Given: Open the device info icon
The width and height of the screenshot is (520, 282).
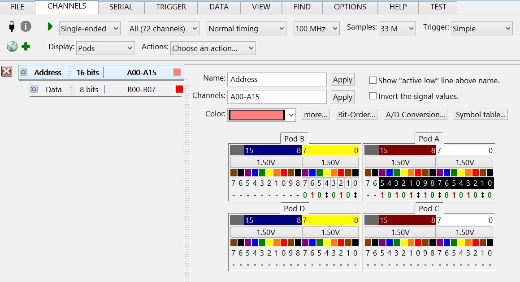Looking at the screenshot, I should point(26,27).
